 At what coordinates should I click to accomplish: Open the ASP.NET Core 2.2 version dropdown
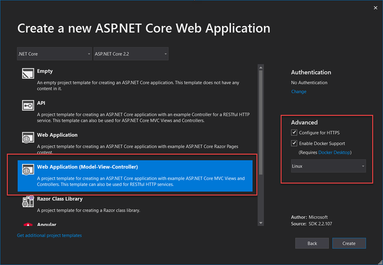click(131, 54)
